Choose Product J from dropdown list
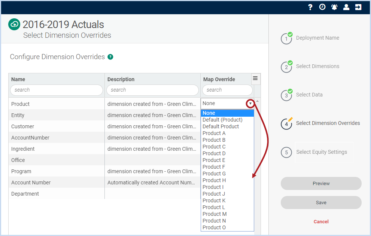The height and width of the screenshot is (236, 371). pyautogui.click(x=227, y=194)
